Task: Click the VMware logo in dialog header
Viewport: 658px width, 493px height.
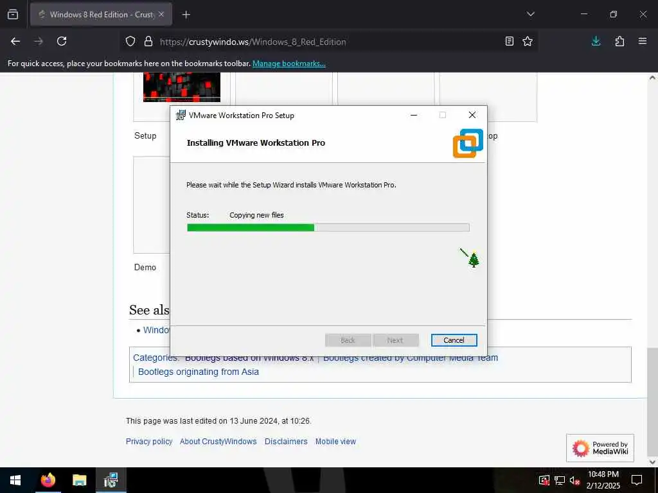Action: [x=468, y=143]
